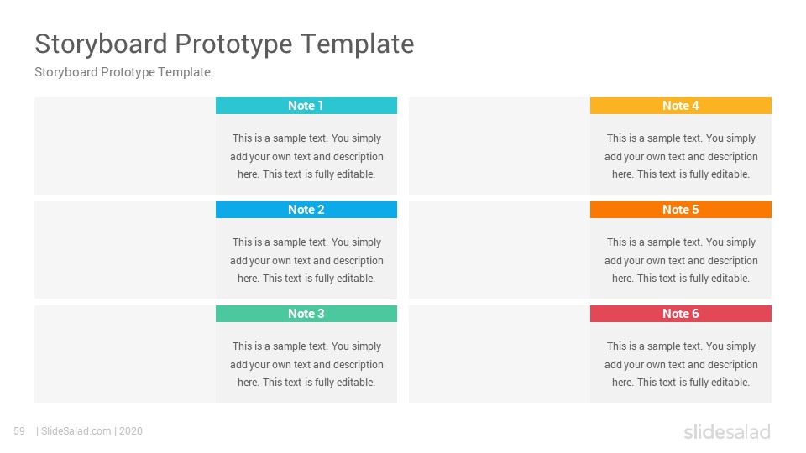Click the sample text under Note 1
806x453 pixels.
(306, 156)
